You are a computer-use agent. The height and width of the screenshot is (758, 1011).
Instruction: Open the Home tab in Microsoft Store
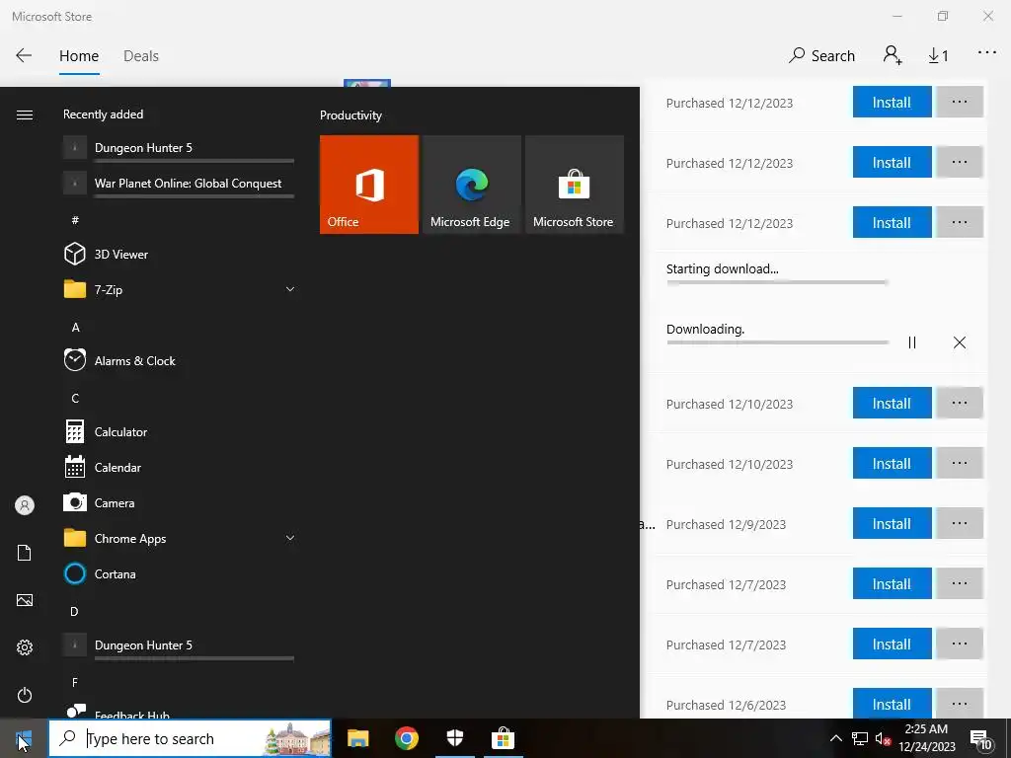pyautogui.click(x=79, y=56)
